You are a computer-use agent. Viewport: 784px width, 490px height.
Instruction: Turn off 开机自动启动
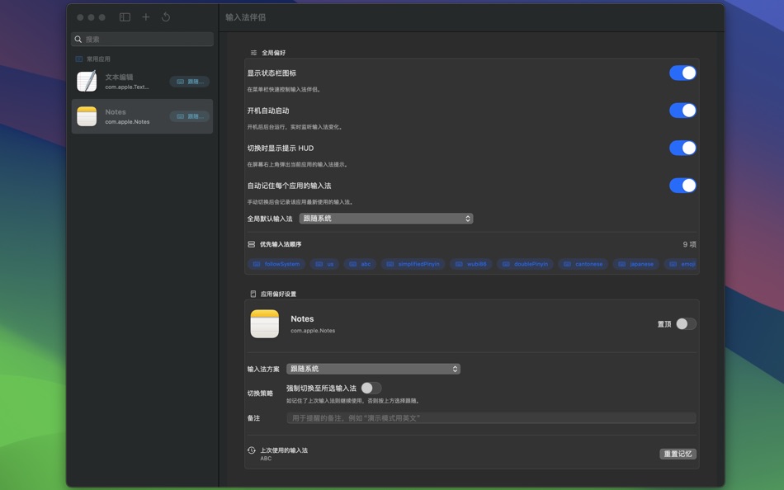click(682, 111)
